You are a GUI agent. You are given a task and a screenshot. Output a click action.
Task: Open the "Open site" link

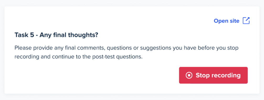[232, 21]
